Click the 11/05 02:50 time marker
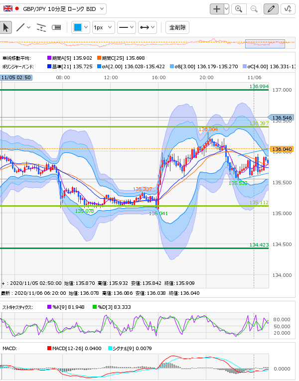The width and height of the screenshot is (299, 381). click(16, 78)
